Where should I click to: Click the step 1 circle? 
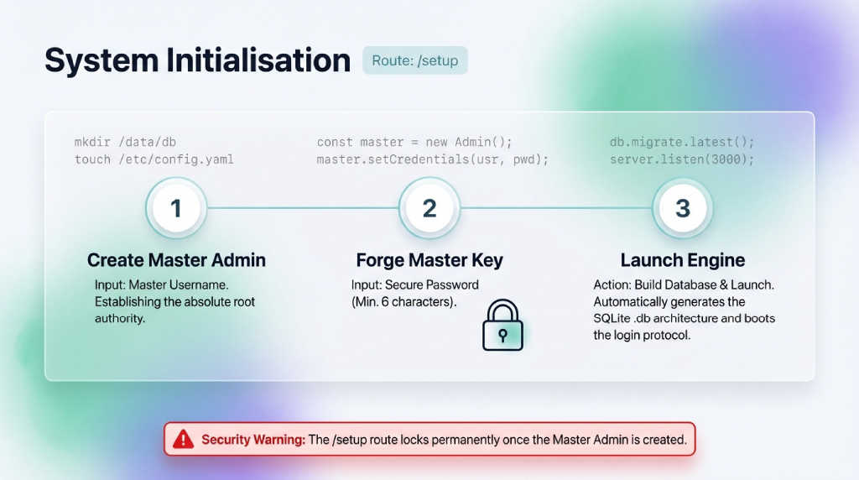click(175, 208)
